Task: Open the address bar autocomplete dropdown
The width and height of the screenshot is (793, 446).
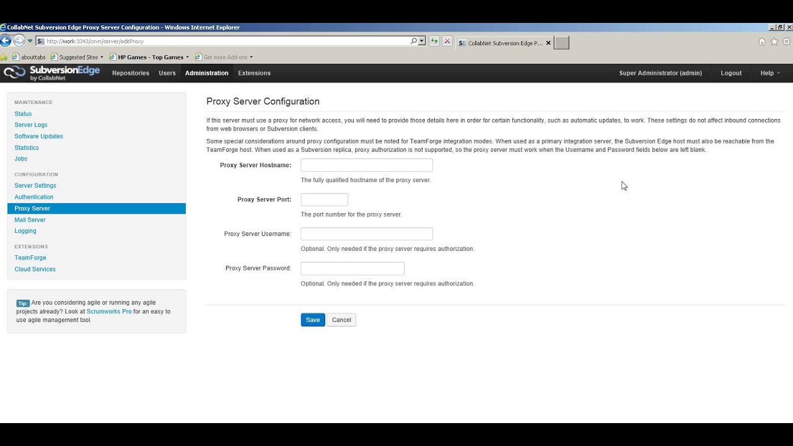Action: click(422, 42)
